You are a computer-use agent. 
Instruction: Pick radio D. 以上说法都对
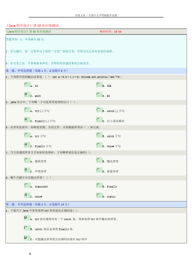tap(98, 120)
